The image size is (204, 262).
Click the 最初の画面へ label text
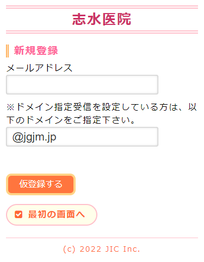tap(57, 215)
